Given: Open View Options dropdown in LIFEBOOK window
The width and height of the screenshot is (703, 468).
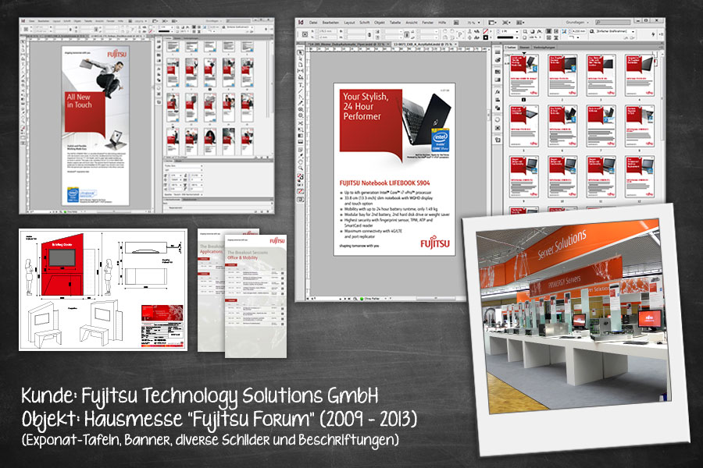Looking at the screenshot, I should 493,22.
